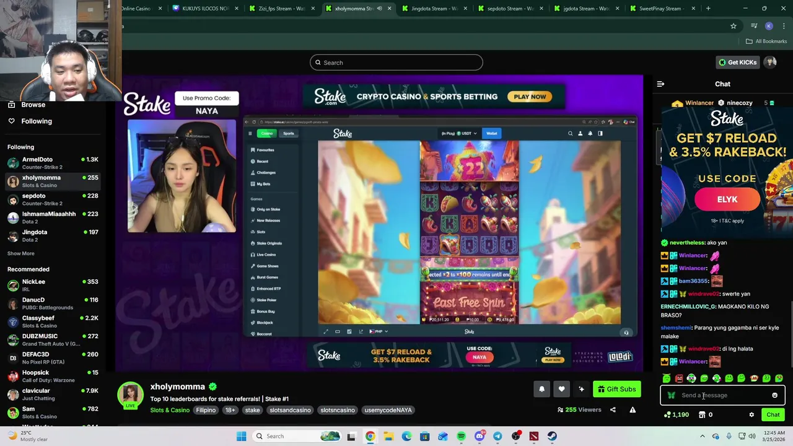Viewport: 793px width, 446px height.
Task: Collapse the chat panel with arrow icon
Action: click(x=660, y=84)
